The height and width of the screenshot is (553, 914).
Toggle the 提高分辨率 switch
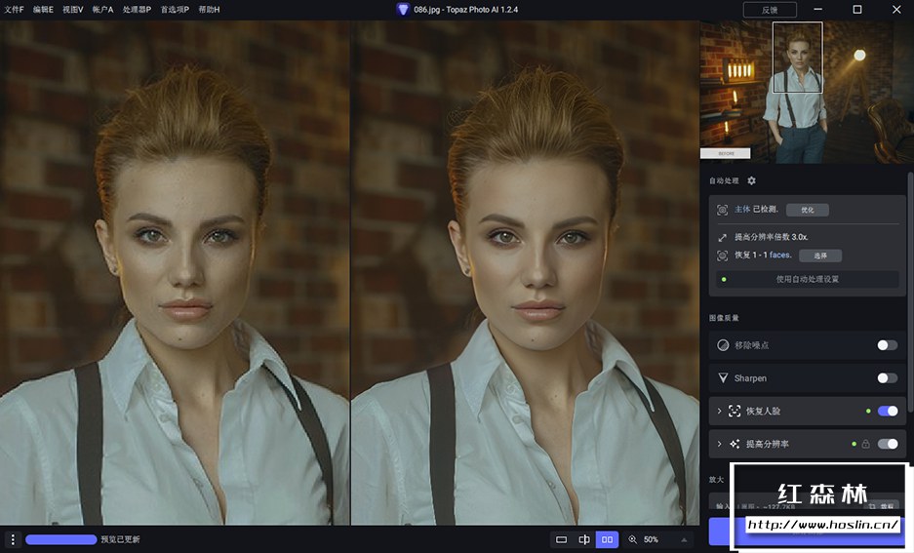(x=888, y=444)
